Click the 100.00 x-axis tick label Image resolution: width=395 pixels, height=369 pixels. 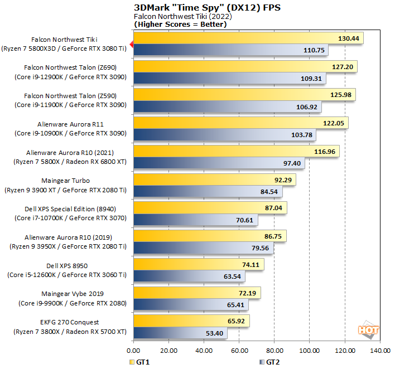click(310, 351)
